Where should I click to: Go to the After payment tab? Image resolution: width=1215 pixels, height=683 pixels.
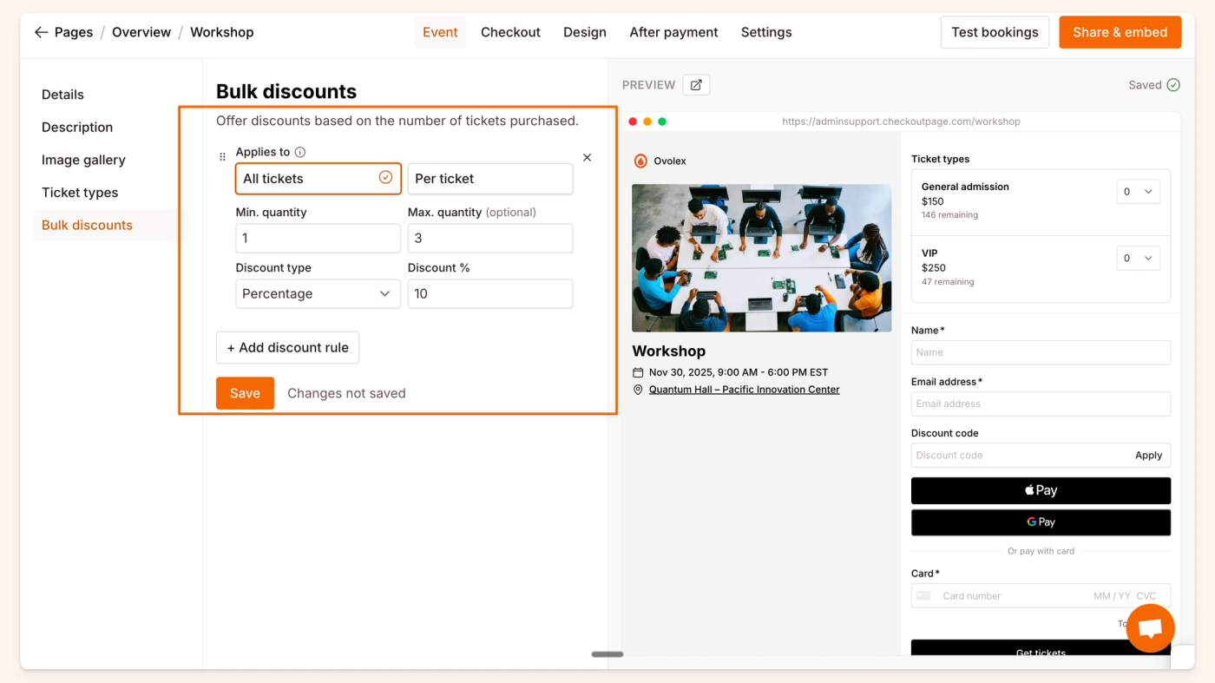673,32
